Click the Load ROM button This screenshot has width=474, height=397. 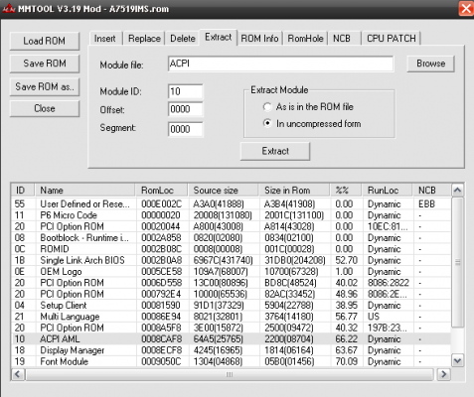[45, 41]
